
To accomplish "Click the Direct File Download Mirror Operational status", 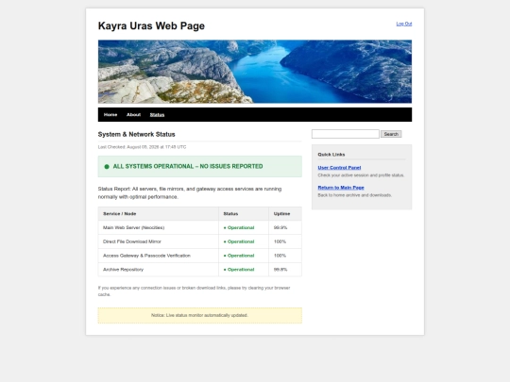I will click(239, 241).
